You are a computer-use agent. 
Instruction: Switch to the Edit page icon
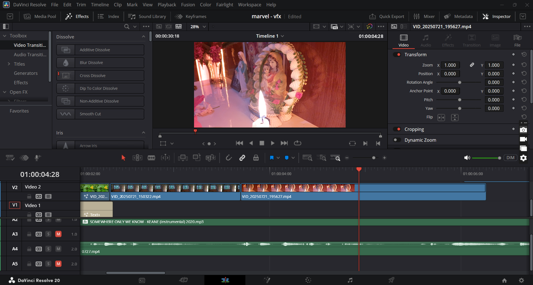(x=225, y=280)
